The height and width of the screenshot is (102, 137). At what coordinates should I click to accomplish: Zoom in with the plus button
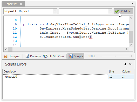tap(131, 56)
